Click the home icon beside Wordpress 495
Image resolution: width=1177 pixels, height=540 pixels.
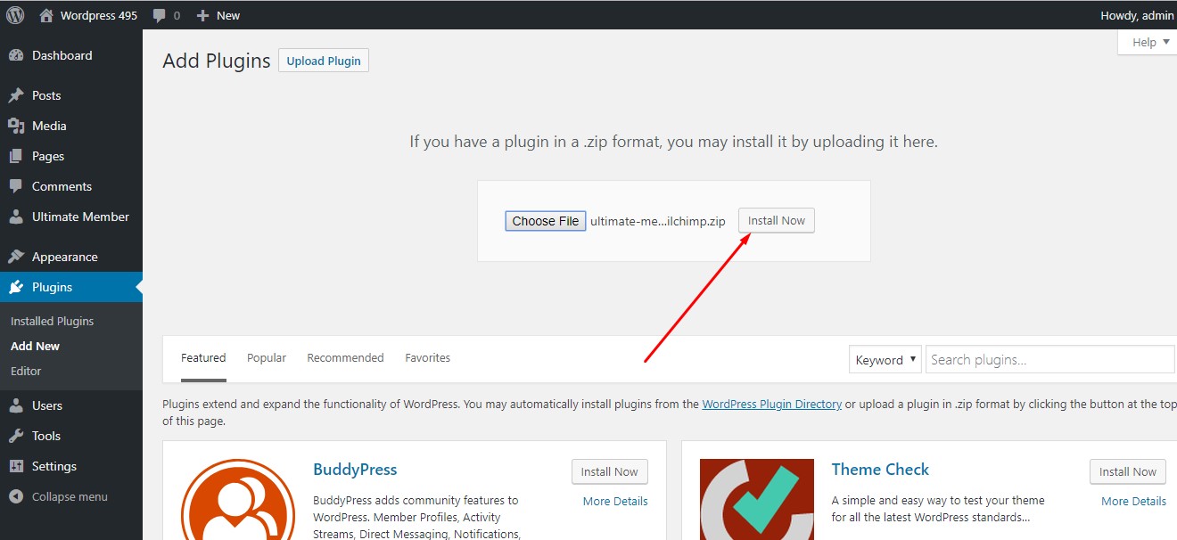(46, 15)
